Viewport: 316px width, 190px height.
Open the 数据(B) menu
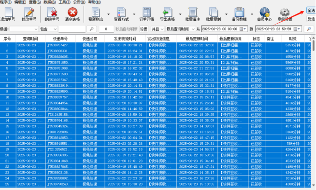[50, 2]
